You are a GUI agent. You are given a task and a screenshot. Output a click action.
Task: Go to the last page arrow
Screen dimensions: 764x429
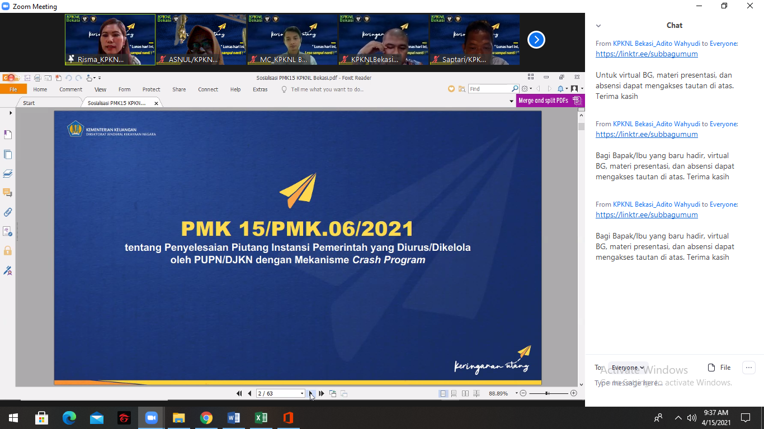pos(322,394)
